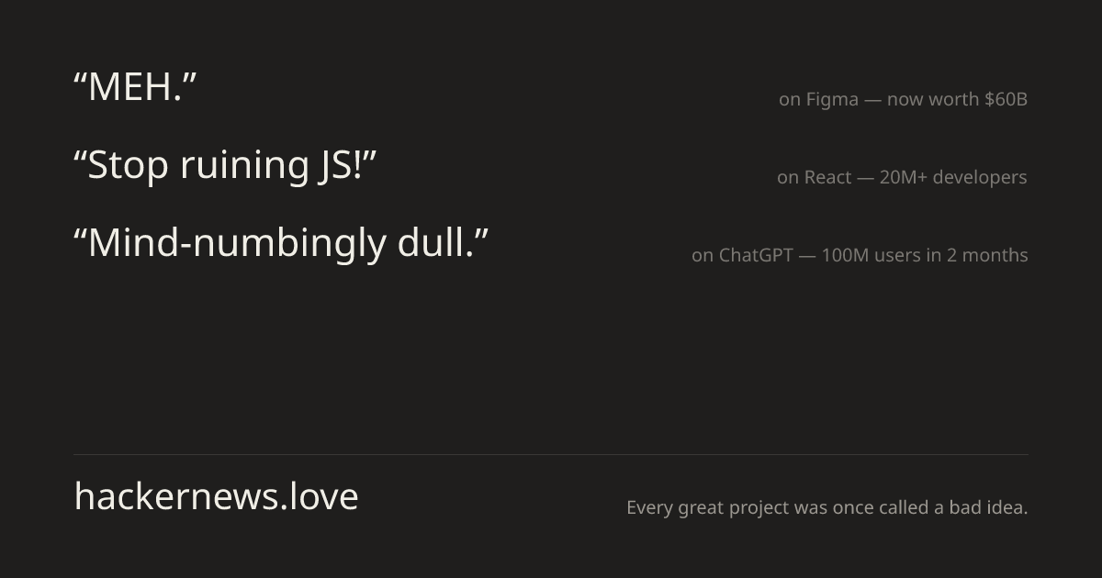Click the "MEH." quote headline
The height and width of the screenshot is (578, 1102).
pyautogui.click(x=135, y=87)
